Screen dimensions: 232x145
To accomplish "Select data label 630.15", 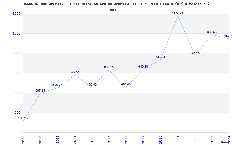I will point(109,68).
